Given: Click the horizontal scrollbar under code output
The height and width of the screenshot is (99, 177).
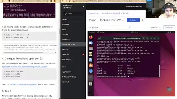Looking at the screenshot, I should (24, 53).
